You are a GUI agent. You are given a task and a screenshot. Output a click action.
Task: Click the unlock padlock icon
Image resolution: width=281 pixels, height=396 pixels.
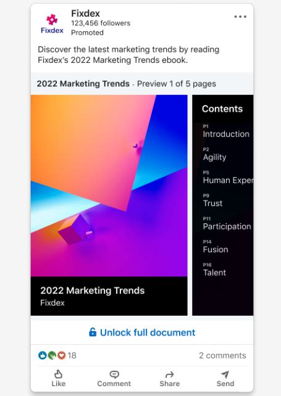coord(93,332)
